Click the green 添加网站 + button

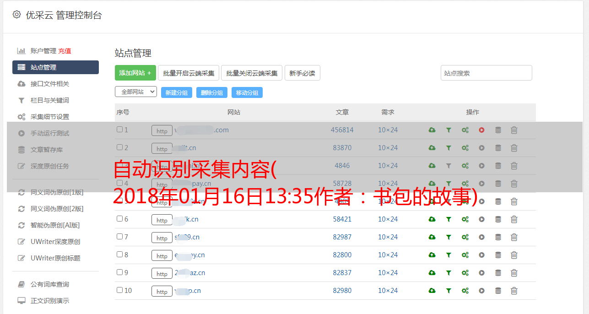point(135,73)
